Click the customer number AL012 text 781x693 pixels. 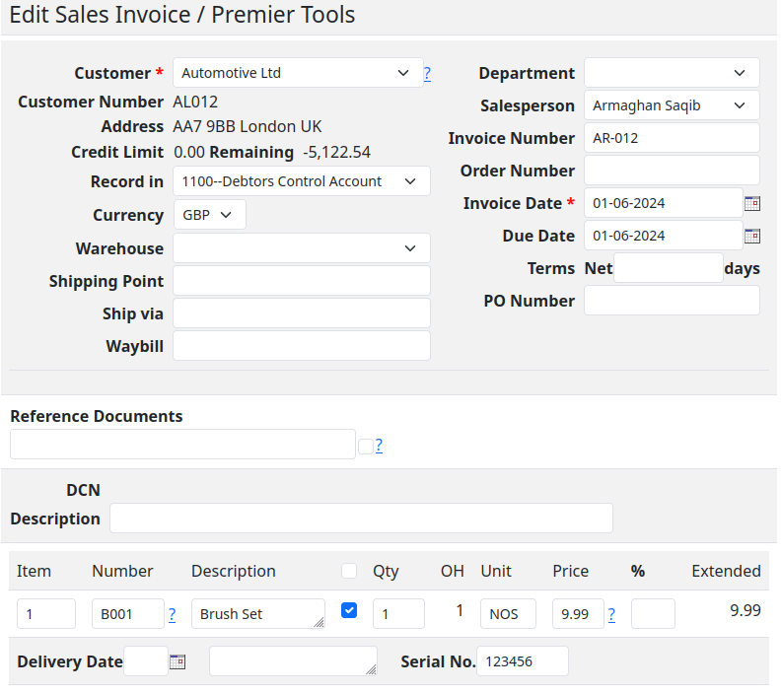(195, 103)
